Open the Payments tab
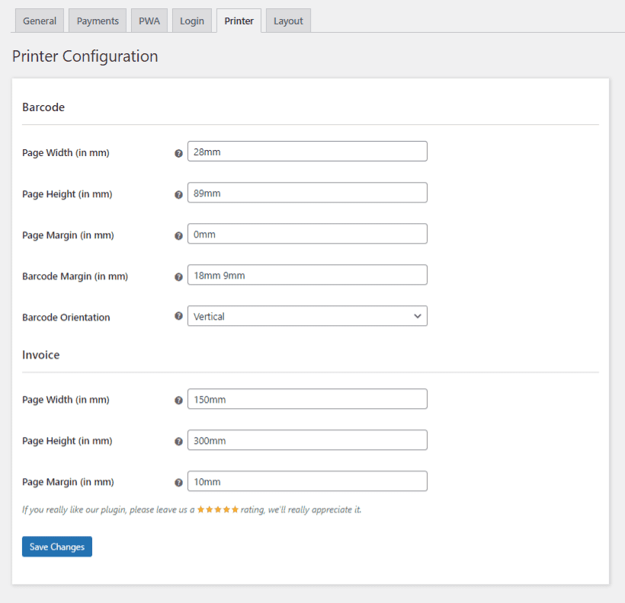 point(98,21)
